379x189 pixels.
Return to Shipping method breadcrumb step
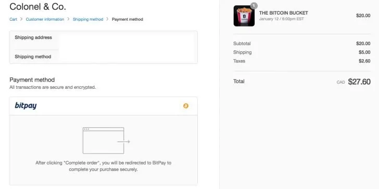tap(88, 19)
